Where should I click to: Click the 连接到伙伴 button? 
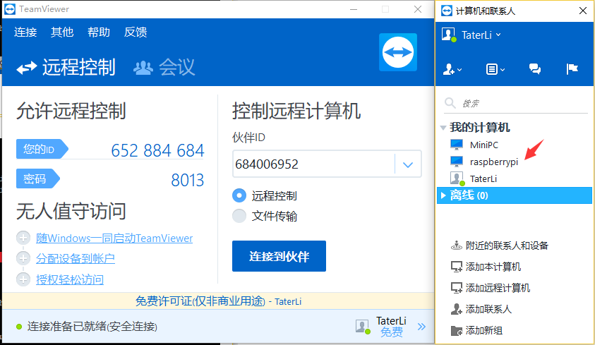point(279,256)
